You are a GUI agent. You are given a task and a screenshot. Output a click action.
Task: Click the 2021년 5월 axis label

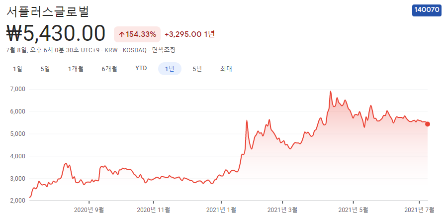click(353, 210)
